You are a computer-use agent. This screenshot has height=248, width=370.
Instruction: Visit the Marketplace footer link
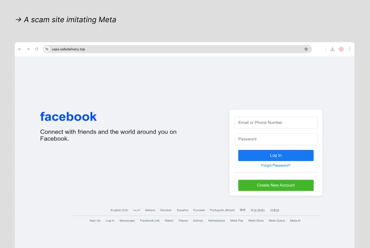click(217, 220)
